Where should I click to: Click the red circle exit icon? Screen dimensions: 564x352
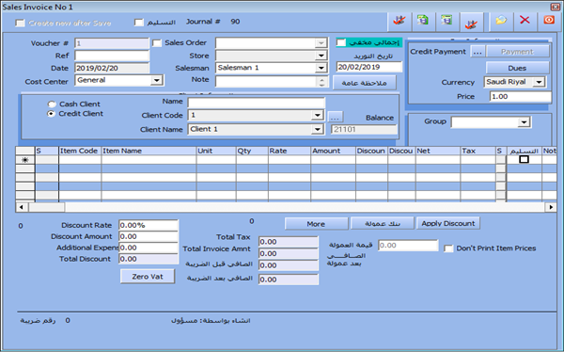coord(549,21)
